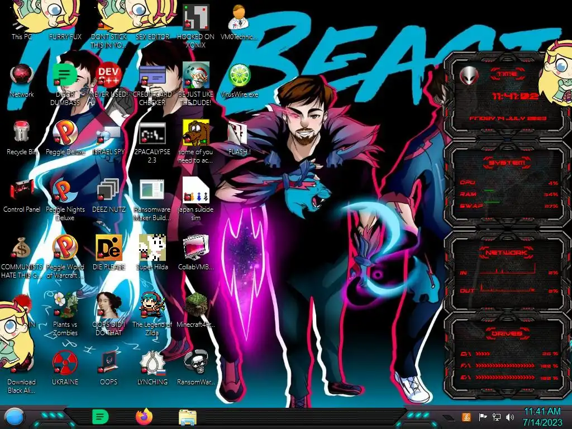Image resolution: width=572 pixels, height=429 pixels.
Task: Launch Firefox from the taskbar
Action: 144,417
